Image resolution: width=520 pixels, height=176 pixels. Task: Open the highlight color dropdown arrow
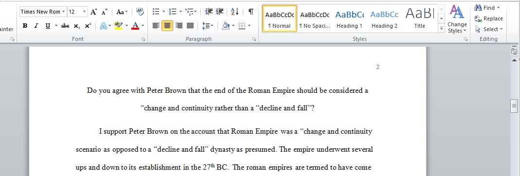tap(126, 25)
